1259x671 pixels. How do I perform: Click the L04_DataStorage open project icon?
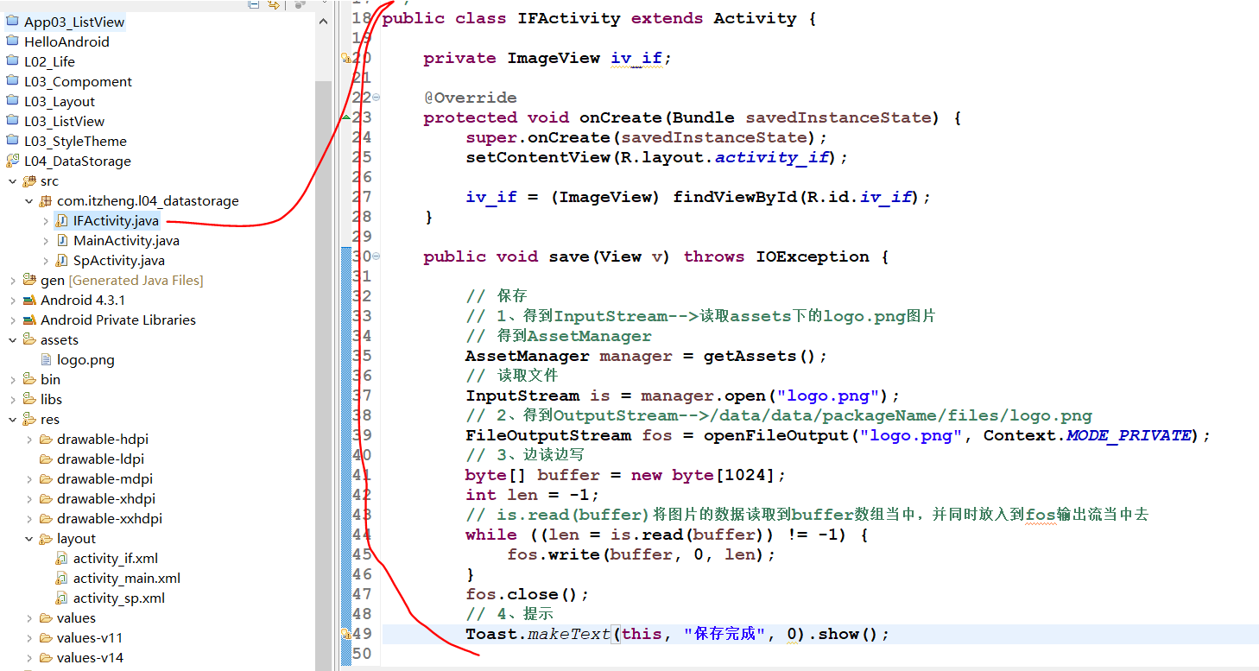(x=12, y=161)
